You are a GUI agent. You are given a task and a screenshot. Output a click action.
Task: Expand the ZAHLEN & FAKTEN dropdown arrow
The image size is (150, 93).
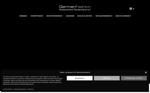pos(93,16)
